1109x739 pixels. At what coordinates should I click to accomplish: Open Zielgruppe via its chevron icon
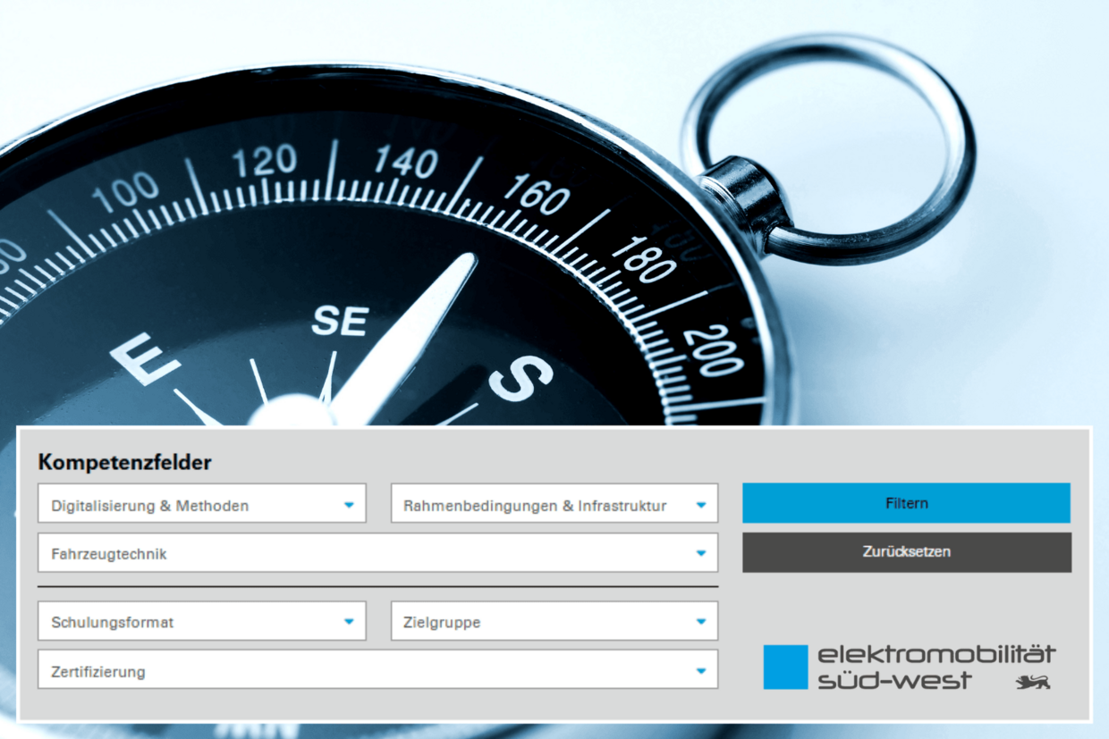click(702, 621)
